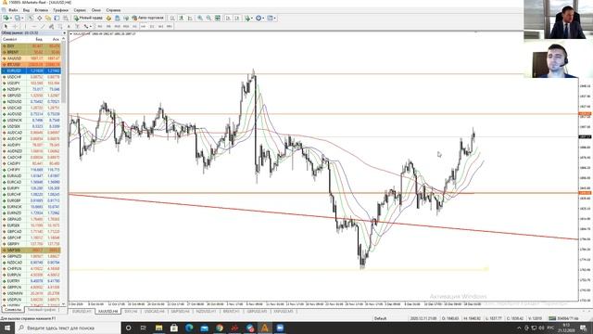Set timeframe to M5
Viewport: 593px width, 334px height.
pyautogui.click(x=108, y=27)
